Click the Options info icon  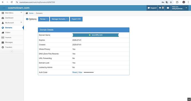pyautogui.click(x=27, y=19)
